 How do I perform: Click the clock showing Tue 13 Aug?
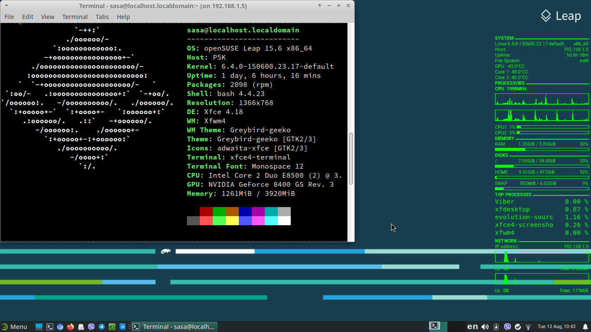coord(556,327)
